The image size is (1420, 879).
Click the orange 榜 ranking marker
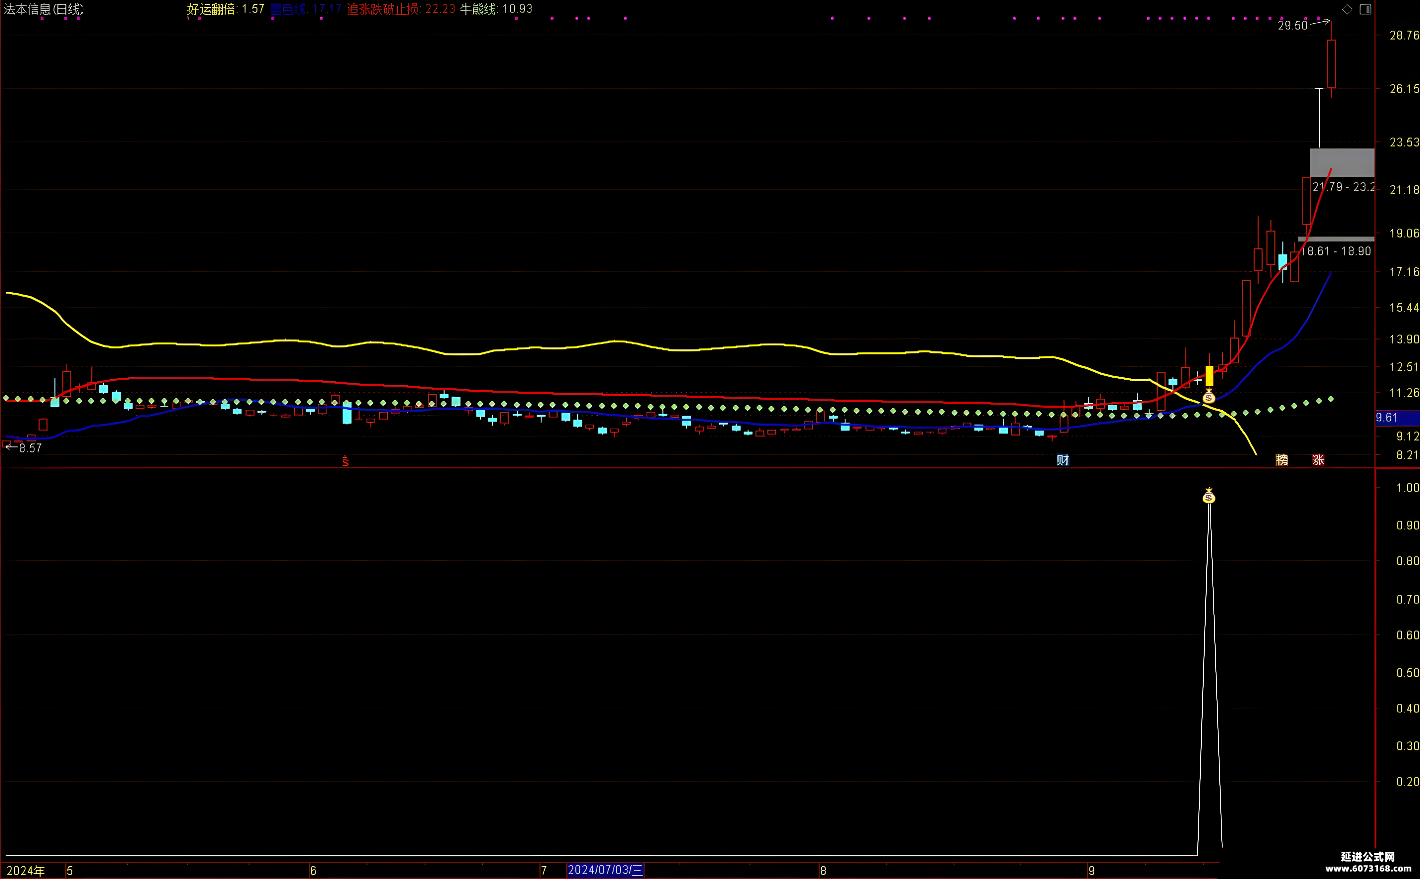click(1281, 460)
